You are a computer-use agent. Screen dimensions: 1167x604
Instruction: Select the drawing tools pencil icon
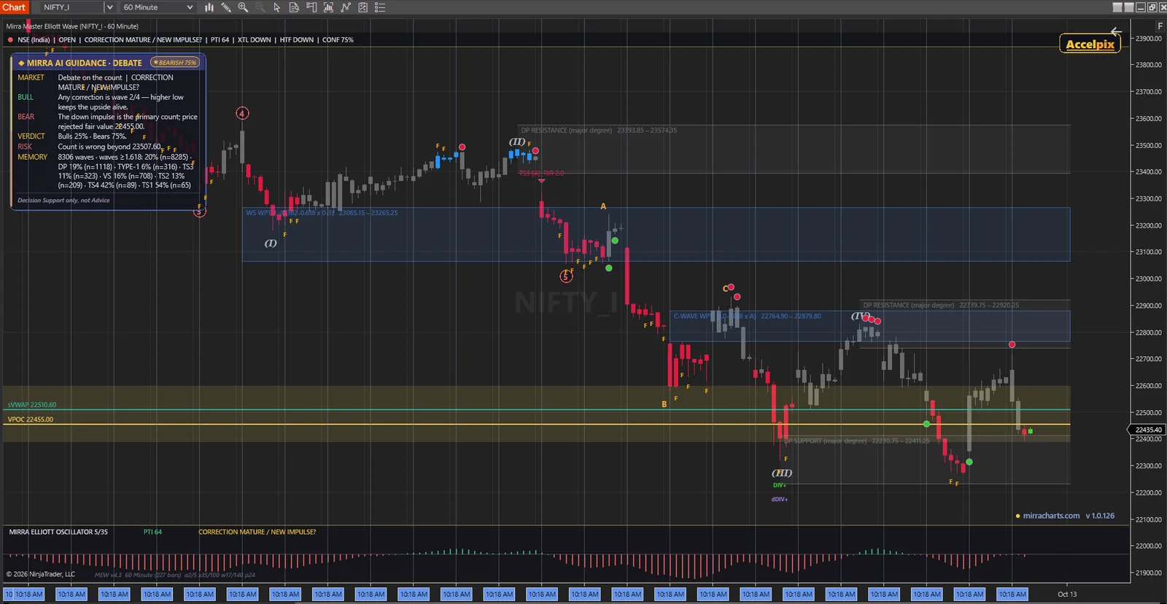(x=226, y=7)
